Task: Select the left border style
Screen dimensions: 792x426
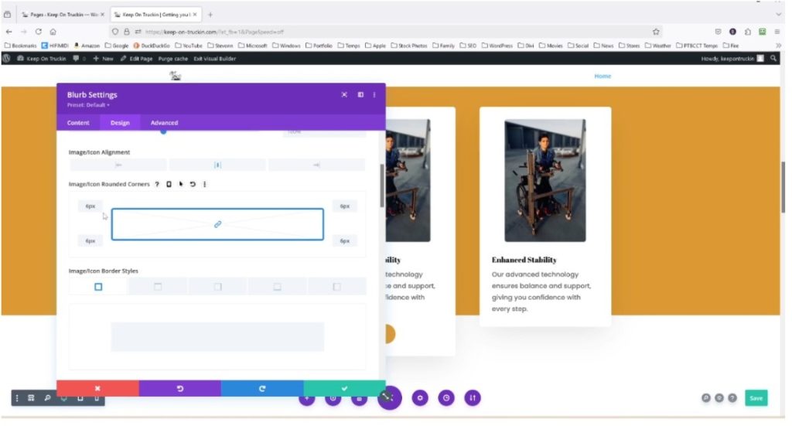Action: tap(337, 287)
